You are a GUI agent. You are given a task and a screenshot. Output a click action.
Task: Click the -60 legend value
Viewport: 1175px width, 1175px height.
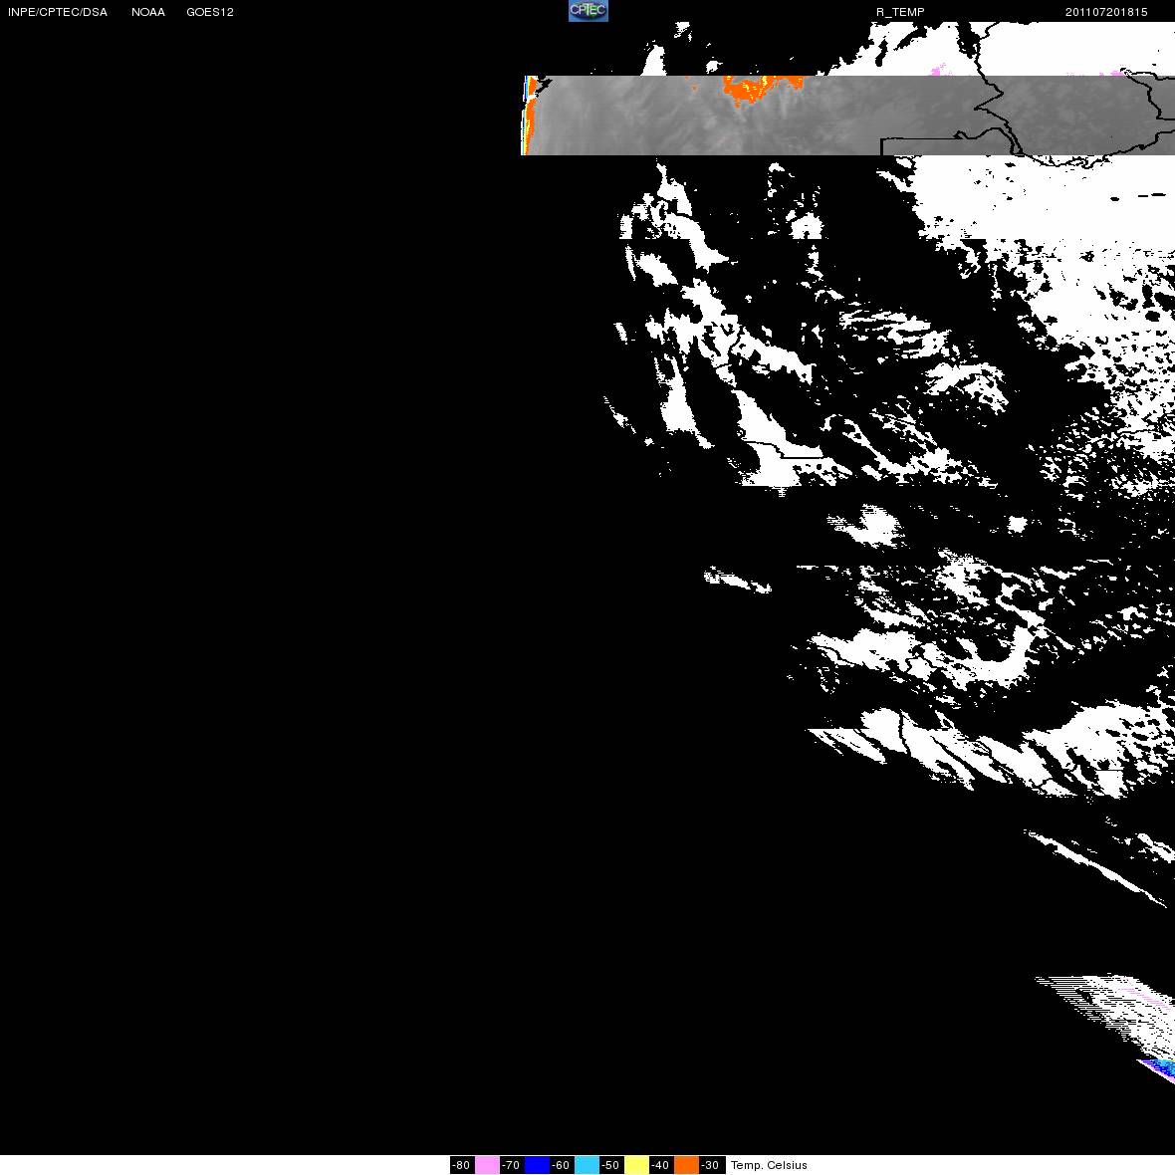[562, 1165]
